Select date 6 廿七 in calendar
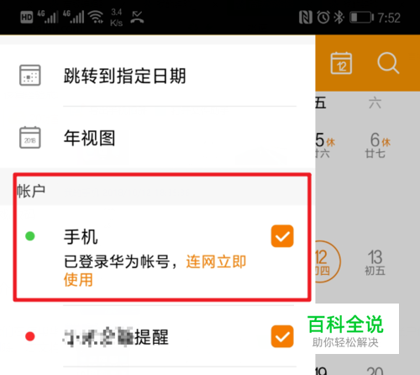The width and height of the screenshot is (420, 375). click(377, 145)
